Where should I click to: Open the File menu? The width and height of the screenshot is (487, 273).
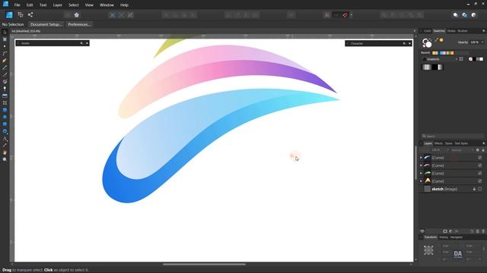(x=17, y=5)
